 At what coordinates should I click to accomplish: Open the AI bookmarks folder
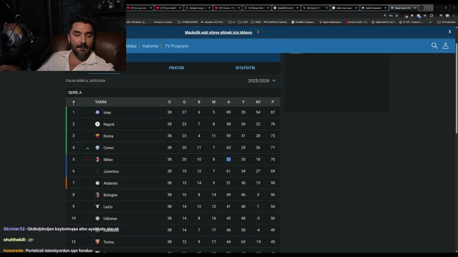[232, 22]
